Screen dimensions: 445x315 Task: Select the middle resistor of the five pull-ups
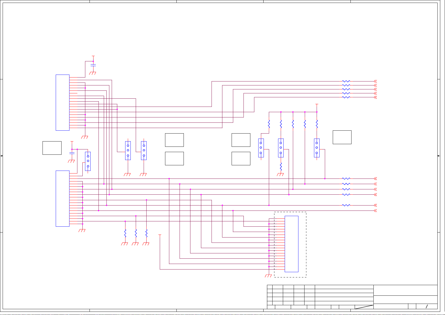coord(293,124)
